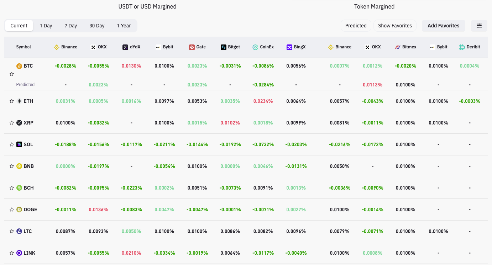Switch to the 7 Day tab
This screenshot has width=492, height=265.
point(70,26)
